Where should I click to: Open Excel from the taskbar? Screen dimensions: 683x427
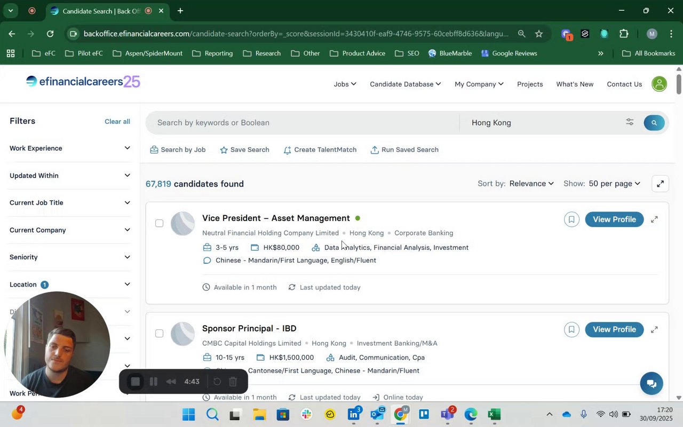tap(494, 415)
